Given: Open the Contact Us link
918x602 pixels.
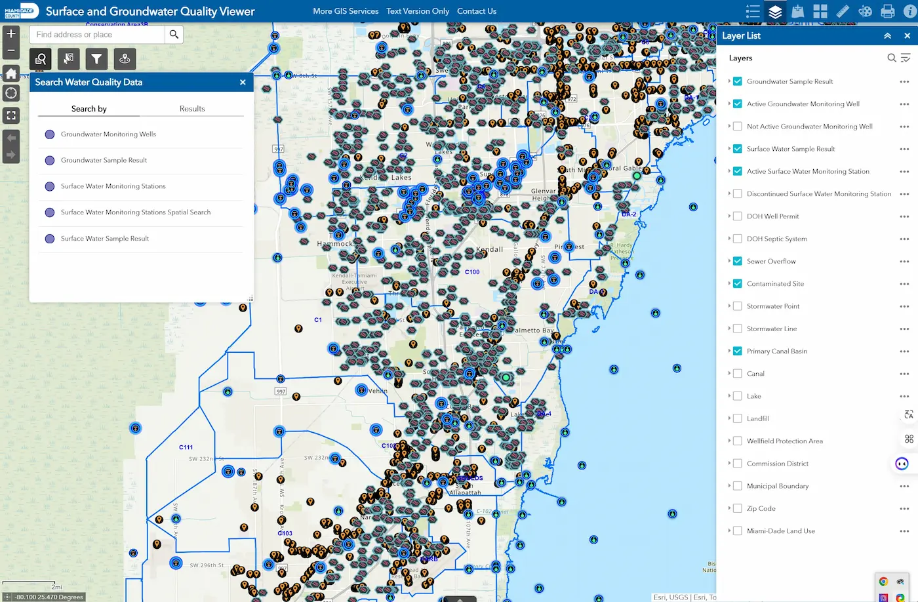Looking at the screenshot, I should click(477, 11).
